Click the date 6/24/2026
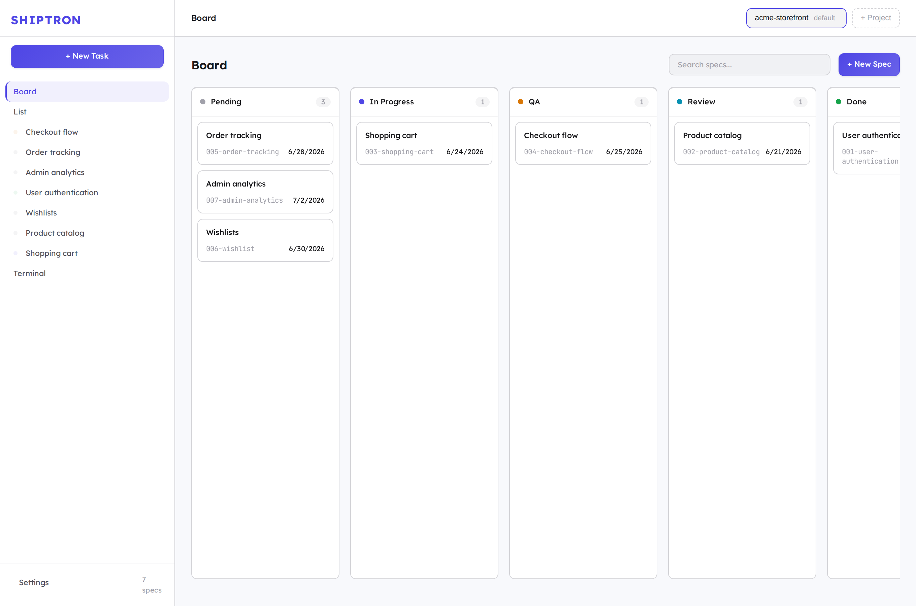The height and width of the screenshot is (606, 916). [465, 152]
